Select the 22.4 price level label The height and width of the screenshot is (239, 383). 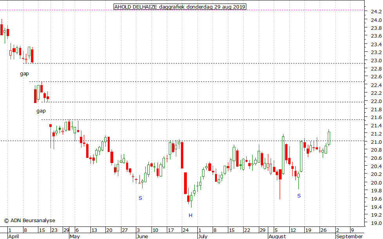point(376,85)
